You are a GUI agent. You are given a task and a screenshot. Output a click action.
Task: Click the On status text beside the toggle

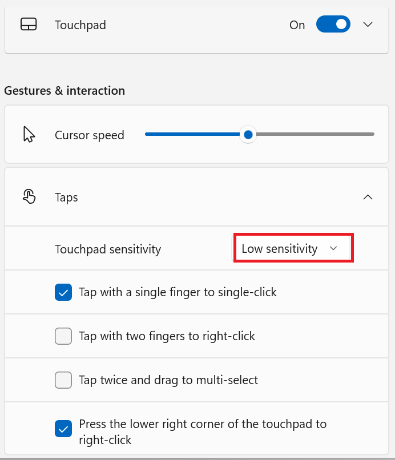point(297,25)
